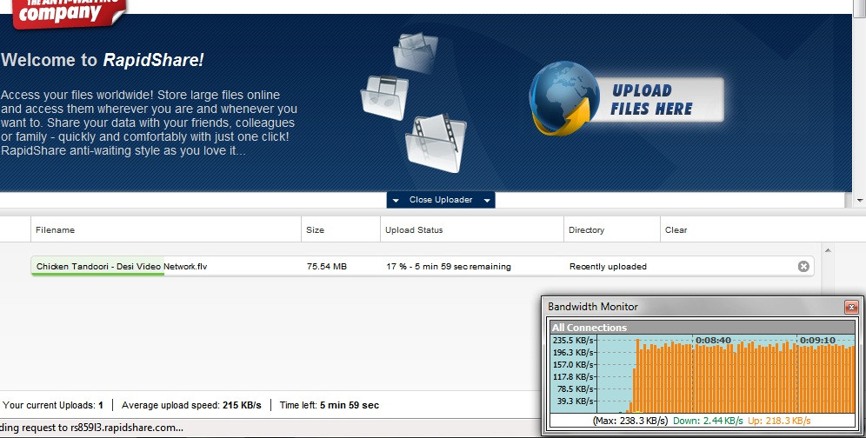Collapse the panel with Close Uploader
The height and width of the screenshot is (438, 866).
click(441, 200)
